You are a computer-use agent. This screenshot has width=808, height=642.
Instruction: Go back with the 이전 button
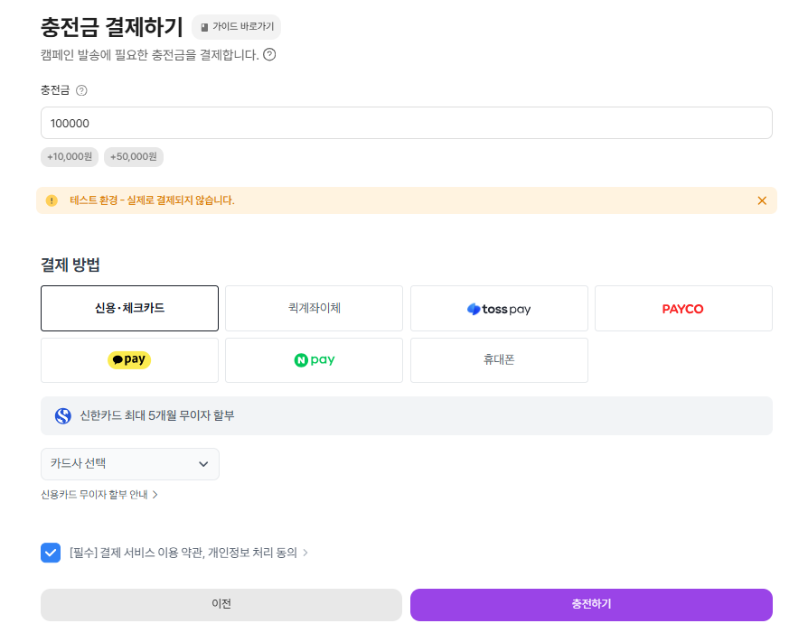point(221,605)
